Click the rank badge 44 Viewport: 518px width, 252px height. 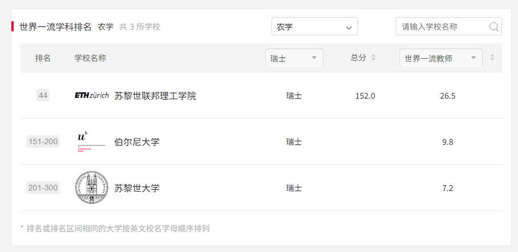(x=43, y=96)
